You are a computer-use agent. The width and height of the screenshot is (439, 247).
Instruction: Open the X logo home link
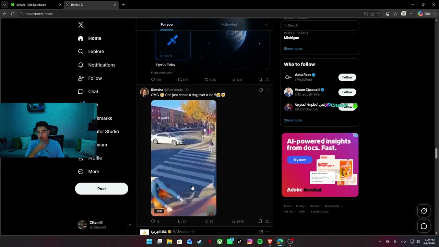(81, 25)
